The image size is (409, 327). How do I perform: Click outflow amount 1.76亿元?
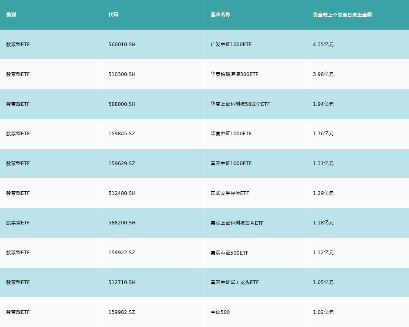coord(323,134)
